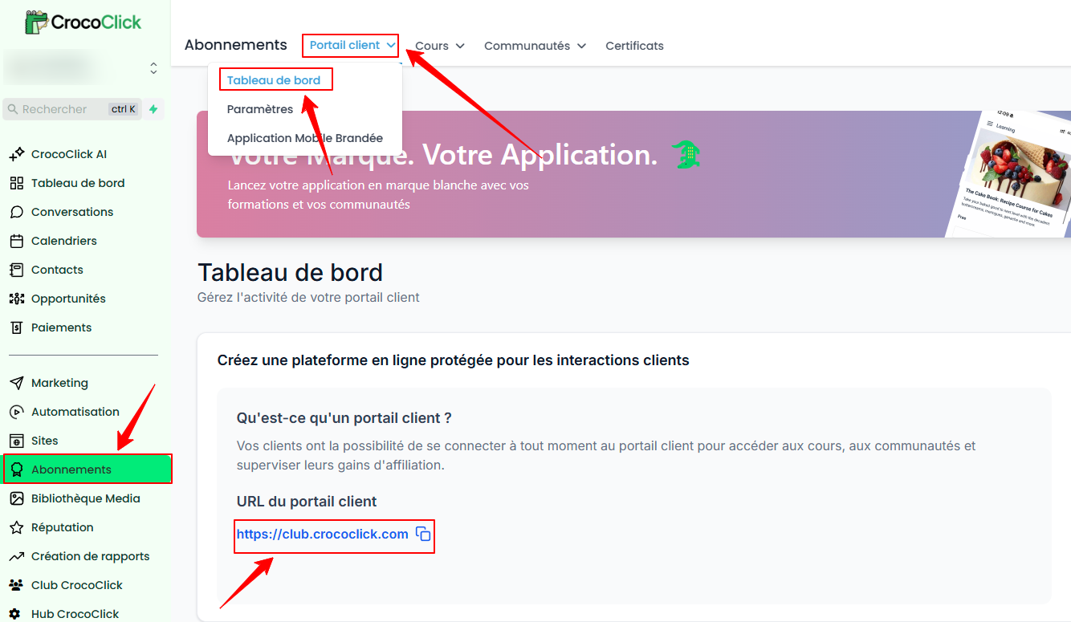Click the Conversations chat bubble icon

pos(16,212)
